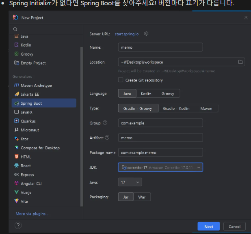
Task: Click the Spring Boot leaf icon
Action: point(17,103)
